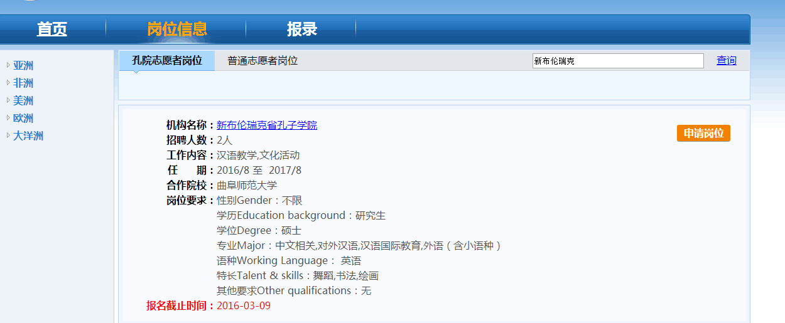Choose 美洲 from the region list
This screenshot has height=323, width=785.
tap(23, 100)
